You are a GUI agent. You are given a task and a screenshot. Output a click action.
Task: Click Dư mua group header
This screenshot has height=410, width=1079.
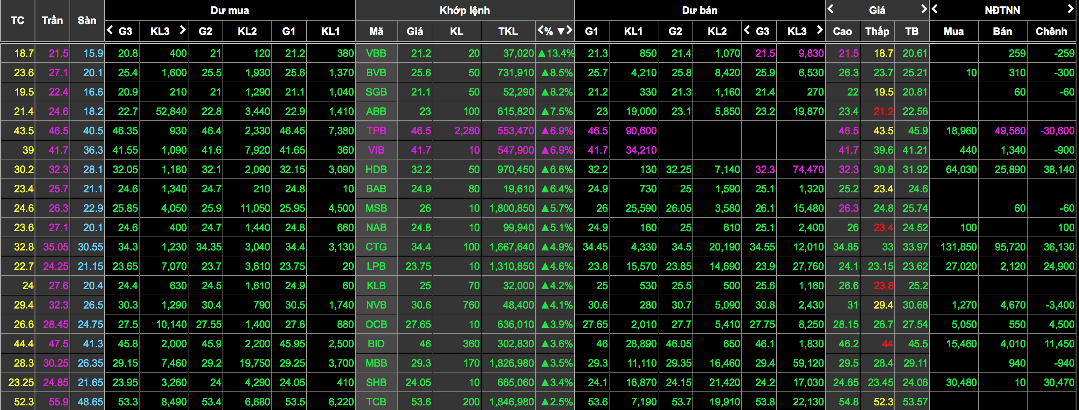tap(230, 10)
